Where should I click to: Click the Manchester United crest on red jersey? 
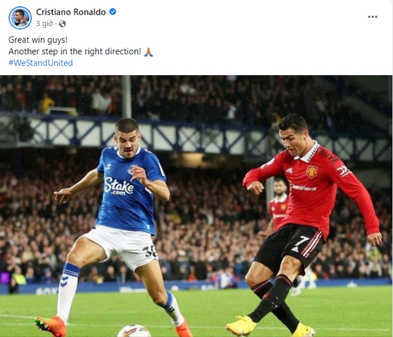tap(312, 172)
